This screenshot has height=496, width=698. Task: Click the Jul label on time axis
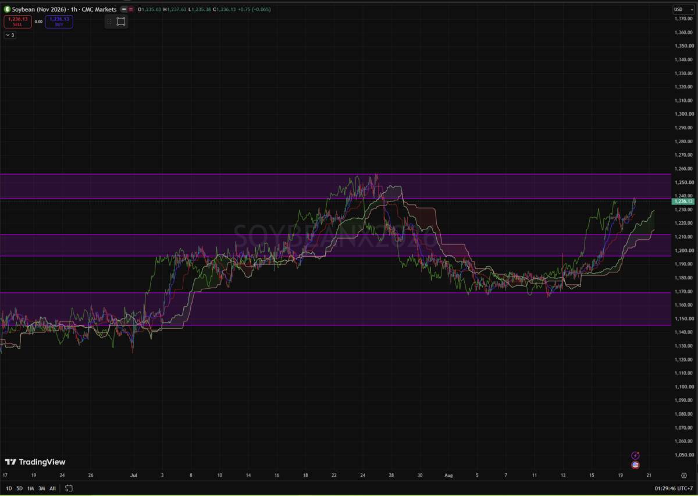(134, 475)
